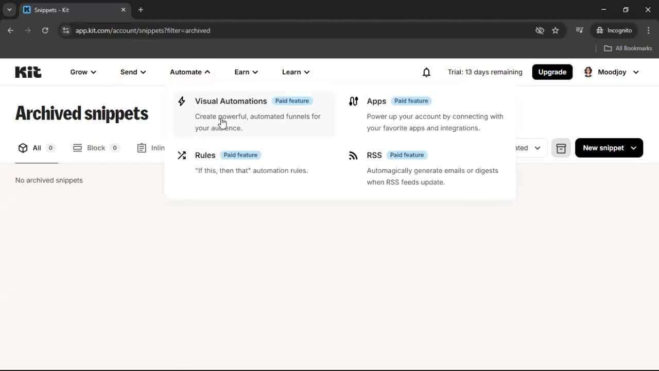The width and height of the screenshot is (659, 371).
Task: Switch to the All snippets tab
Action: point(36,148)
